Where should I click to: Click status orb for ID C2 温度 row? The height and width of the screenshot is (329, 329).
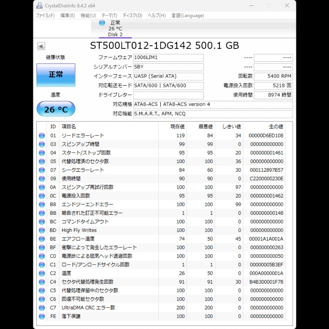pos(42,273)
